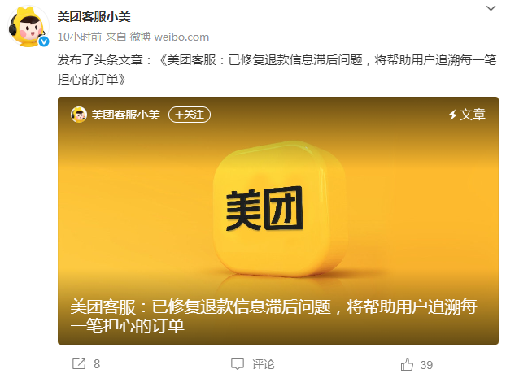Click the repost share icon
The height and width of the screenshot is (378, 506).
coord(79,364)
